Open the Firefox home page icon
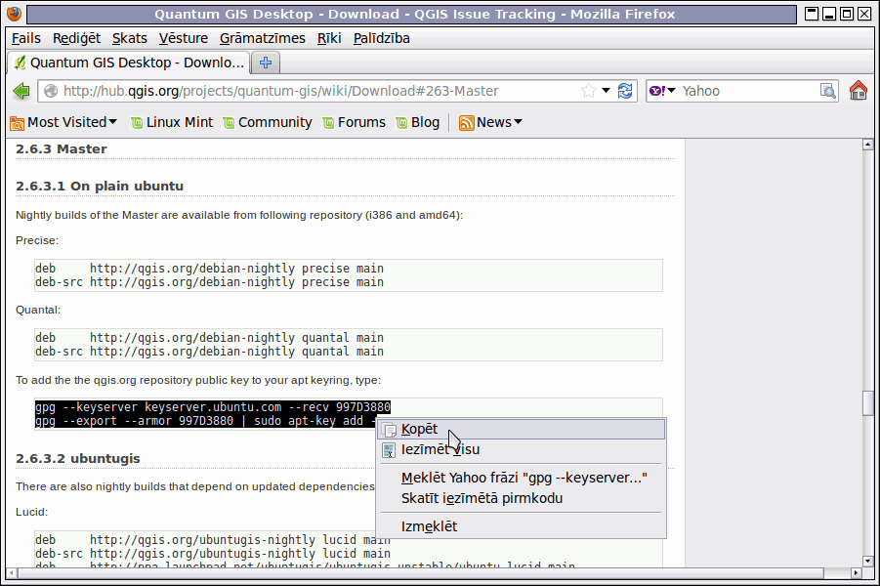 pyautogui.click(x=859, y=91)
